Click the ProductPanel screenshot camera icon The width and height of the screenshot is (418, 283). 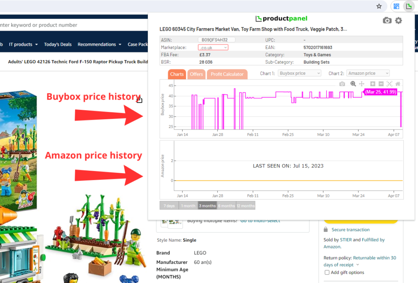[387, 20]
